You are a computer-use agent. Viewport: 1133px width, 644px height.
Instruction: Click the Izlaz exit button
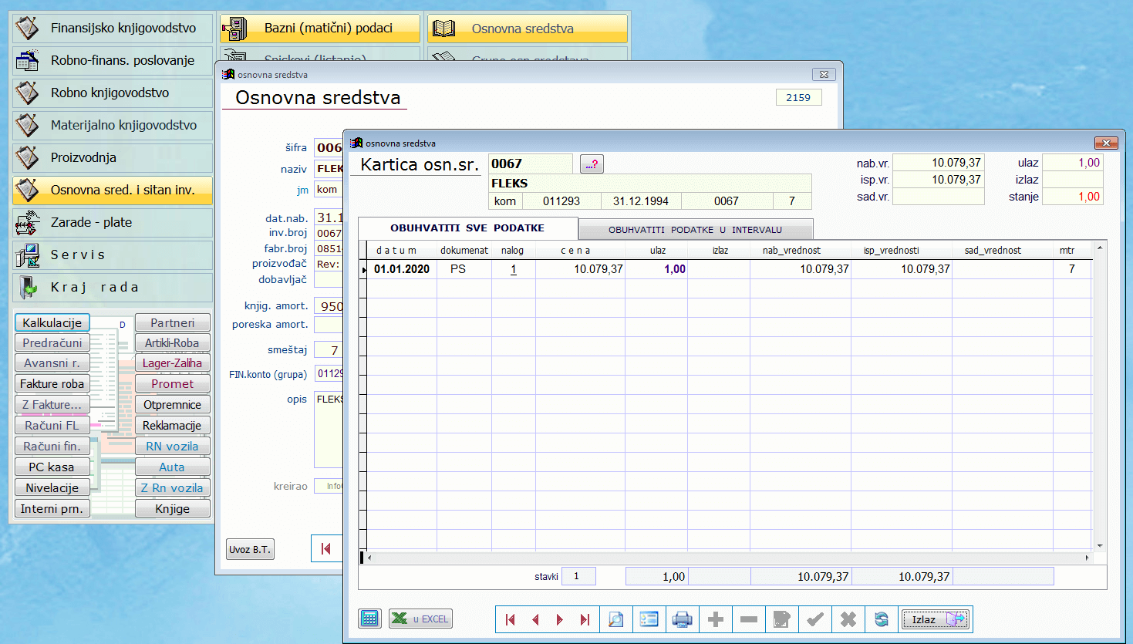(x=936, y=619)
